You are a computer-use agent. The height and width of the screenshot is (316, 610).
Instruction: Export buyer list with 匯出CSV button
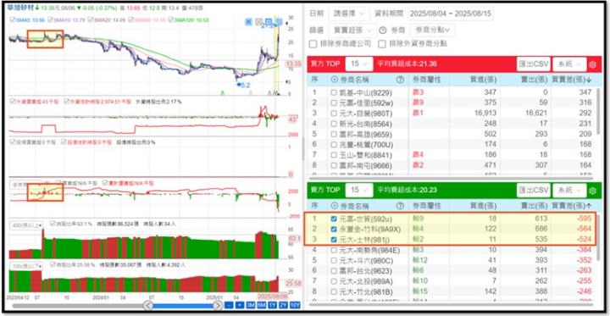pos(534,64)
